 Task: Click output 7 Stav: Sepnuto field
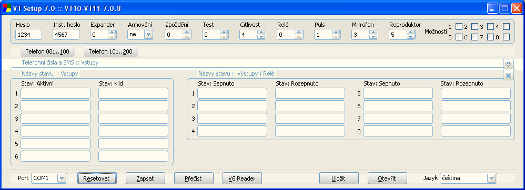[398, 118]
